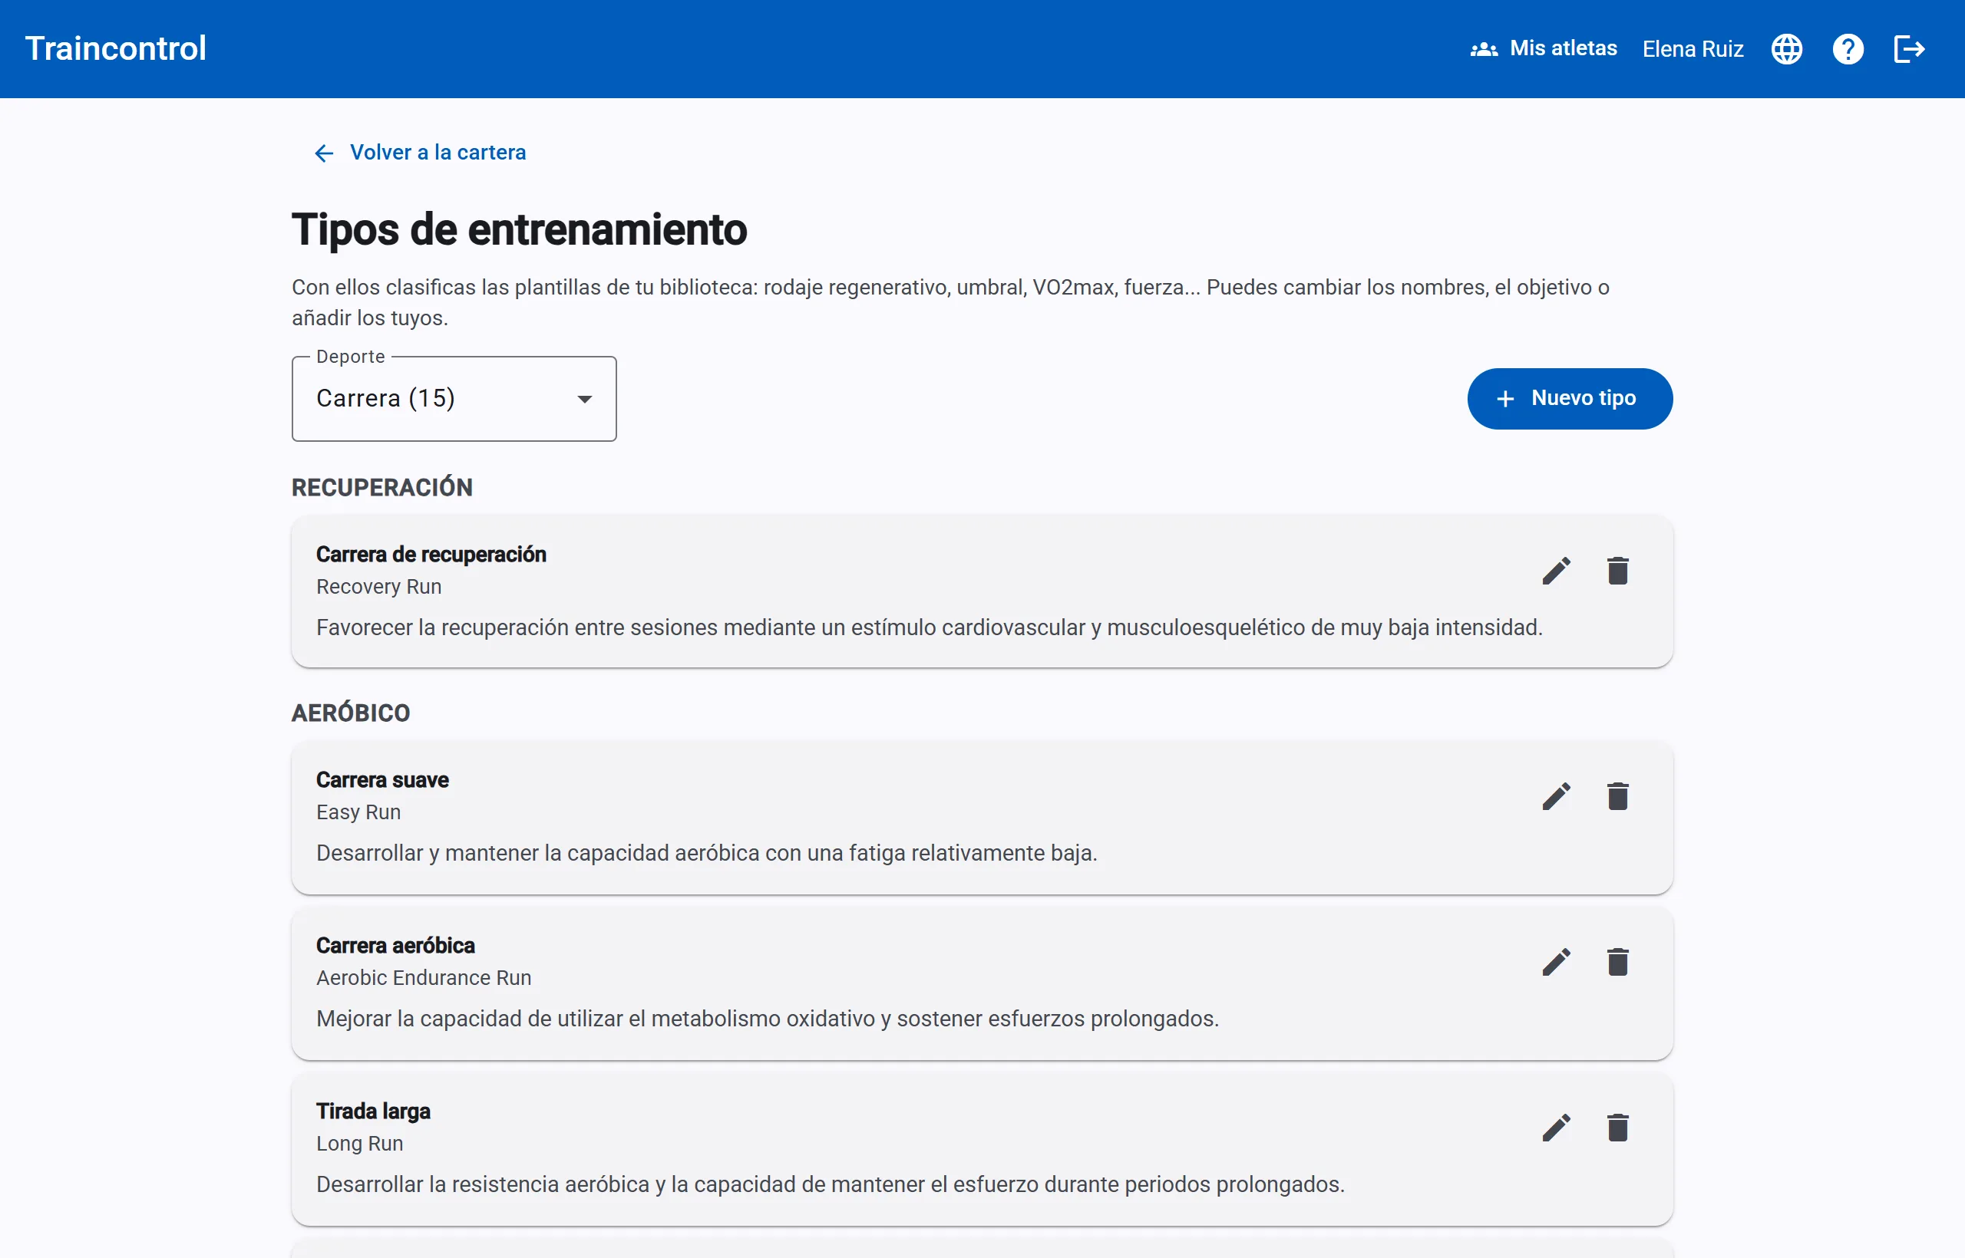Click the Carrera de recuperación title text
Image resolution: width=1965 pixels, height=1258 pixels.
(x=431, y=555)
